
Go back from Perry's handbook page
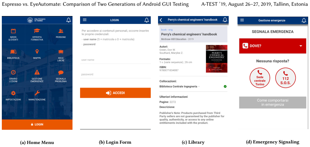(161, 20)
